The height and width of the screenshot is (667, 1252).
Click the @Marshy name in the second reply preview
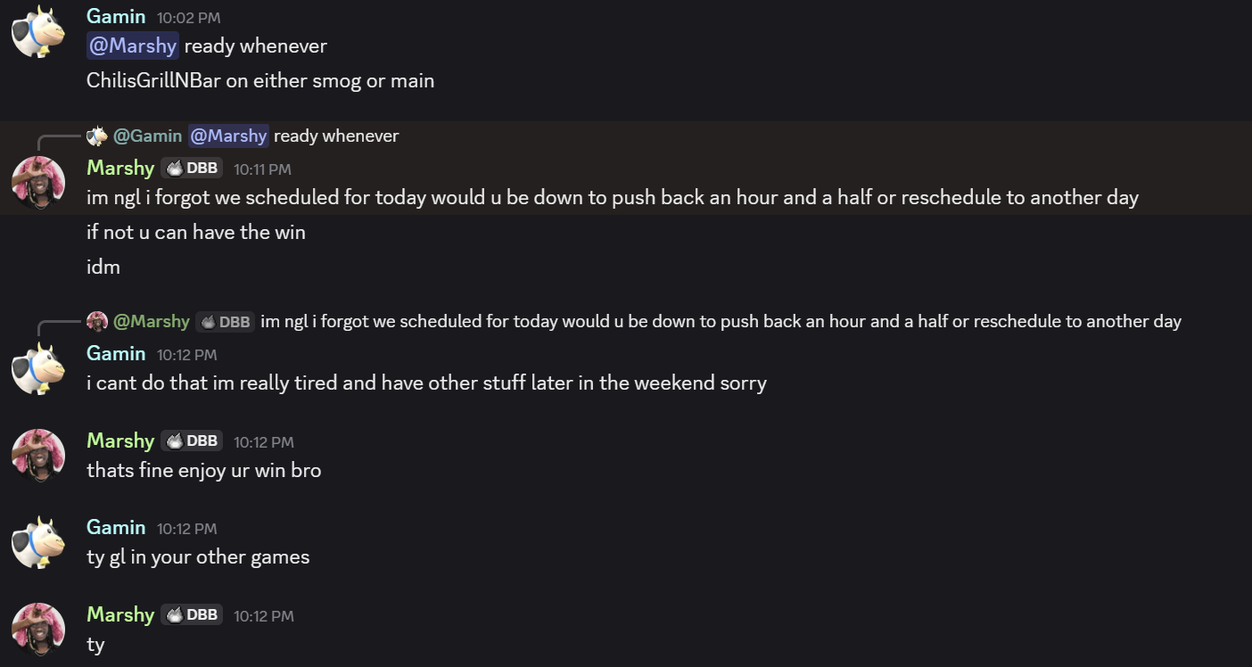[151, 321]
